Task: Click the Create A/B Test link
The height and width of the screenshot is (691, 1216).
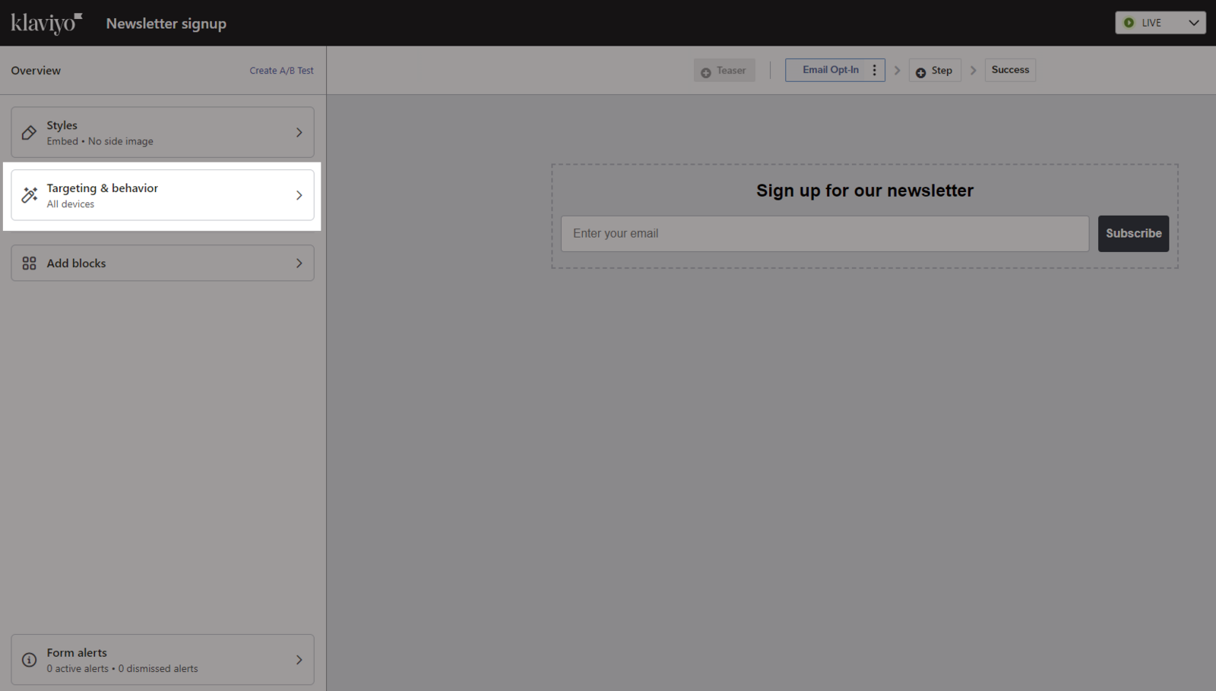Action: (x=281, y=71)
